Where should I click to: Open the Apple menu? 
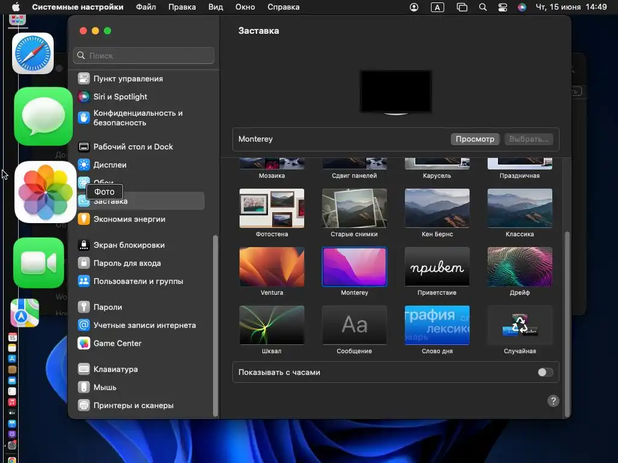click(x=16, y=7)
